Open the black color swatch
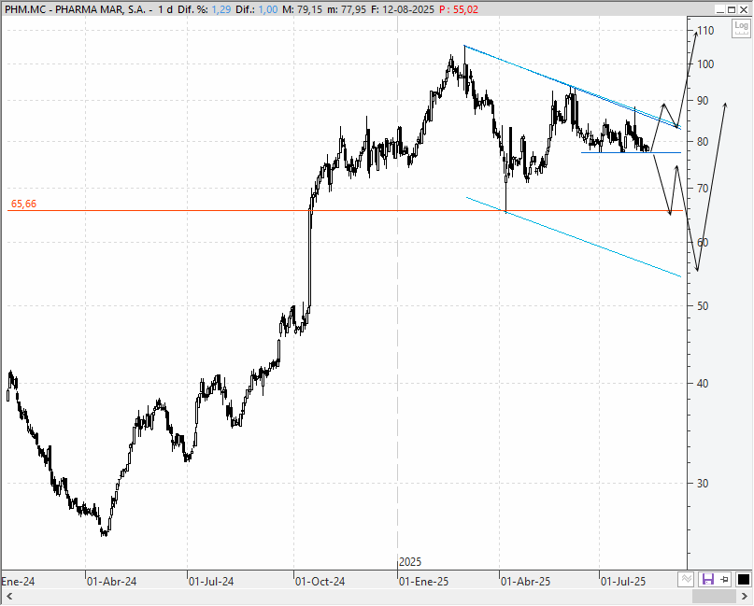This screenshot has height=606, width=754. coord(744,579)
